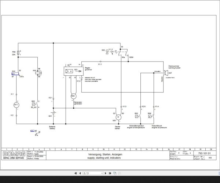Click connector label 'X1:1'
This screenshot has height=183, width=220.
pyautogui.click(x=100, y=64)
